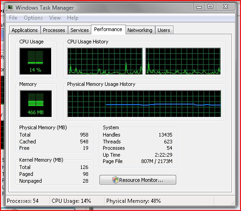Click the CPU Usage 14 % gauge
Screen dimensions: 241x211
click(x=35, y=61)
